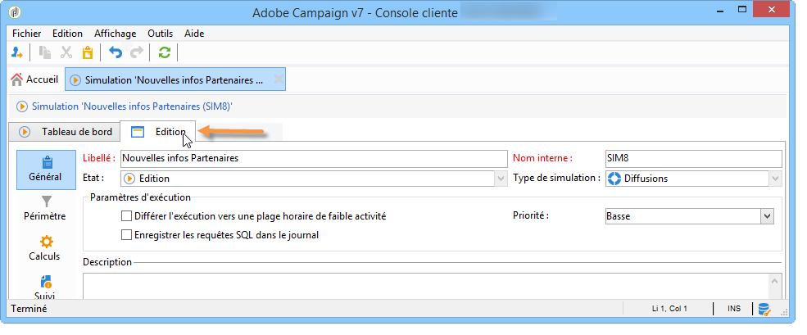Click the user profile toolbar icon

click(17, 52)
